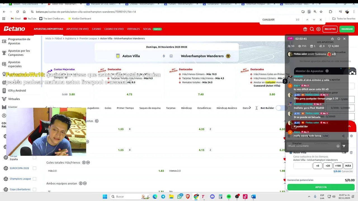Click the Apuestas por los Campeones trophy icon
Screen dimensions: 358x201
(4, 53)
